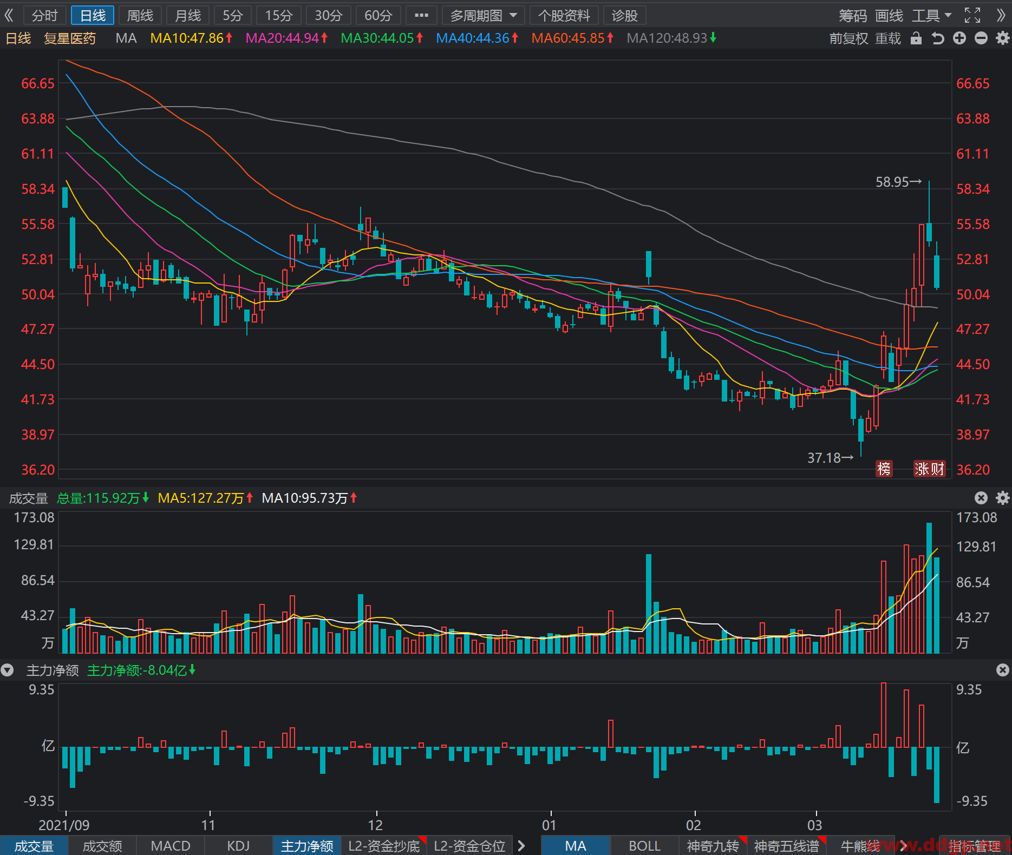The image size is (1012, 855).
Task: Expand the right panel with double chevron
Action: tap(1001, 15)
